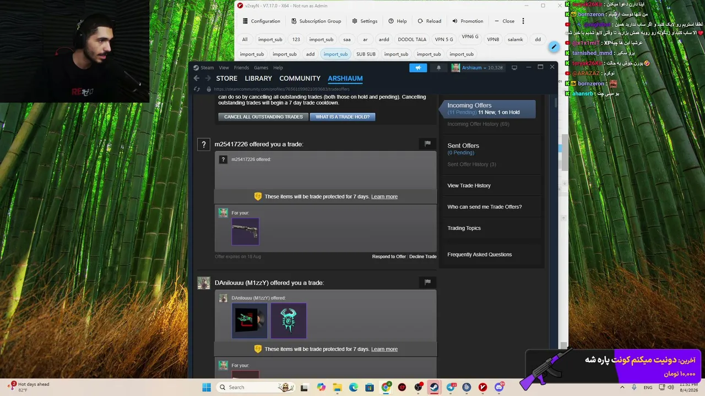The height and width of the screenshot is (396, 705).
Task: Show hidden system tray icons
Action: point(622,387)
